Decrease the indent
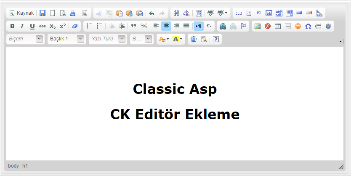 click(112, 26)
